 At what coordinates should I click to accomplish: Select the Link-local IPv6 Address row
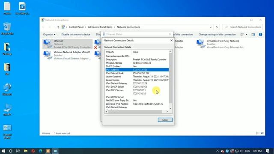[x=137, y=104]
